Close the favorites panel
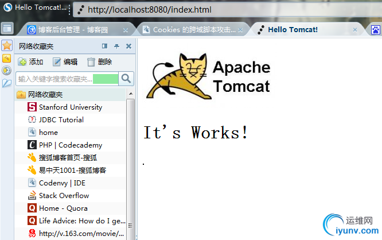The height and width of the screenshot is (240, 382). point(128,46)
